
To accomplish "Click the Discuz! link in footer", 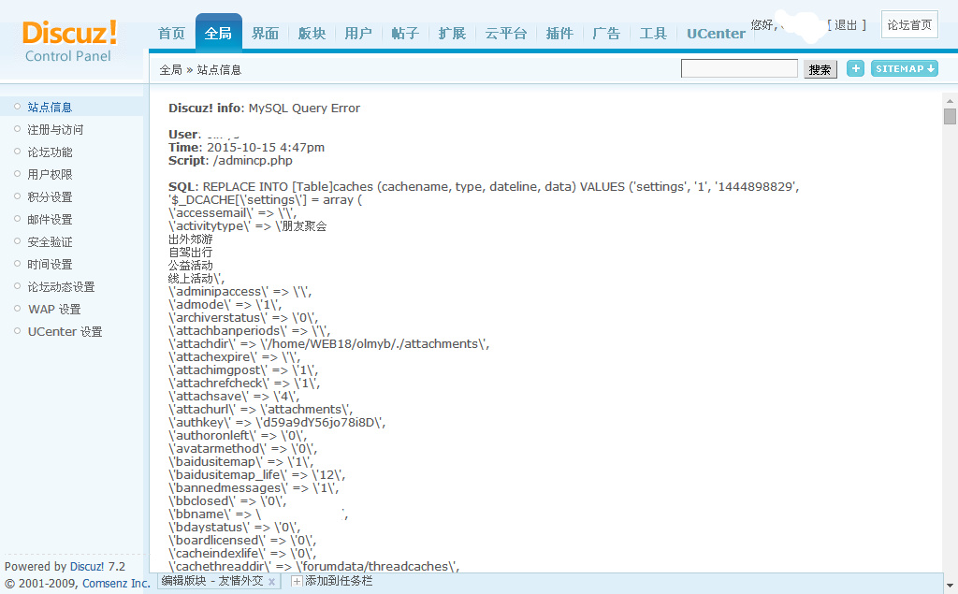I will [x=87, y=567].
